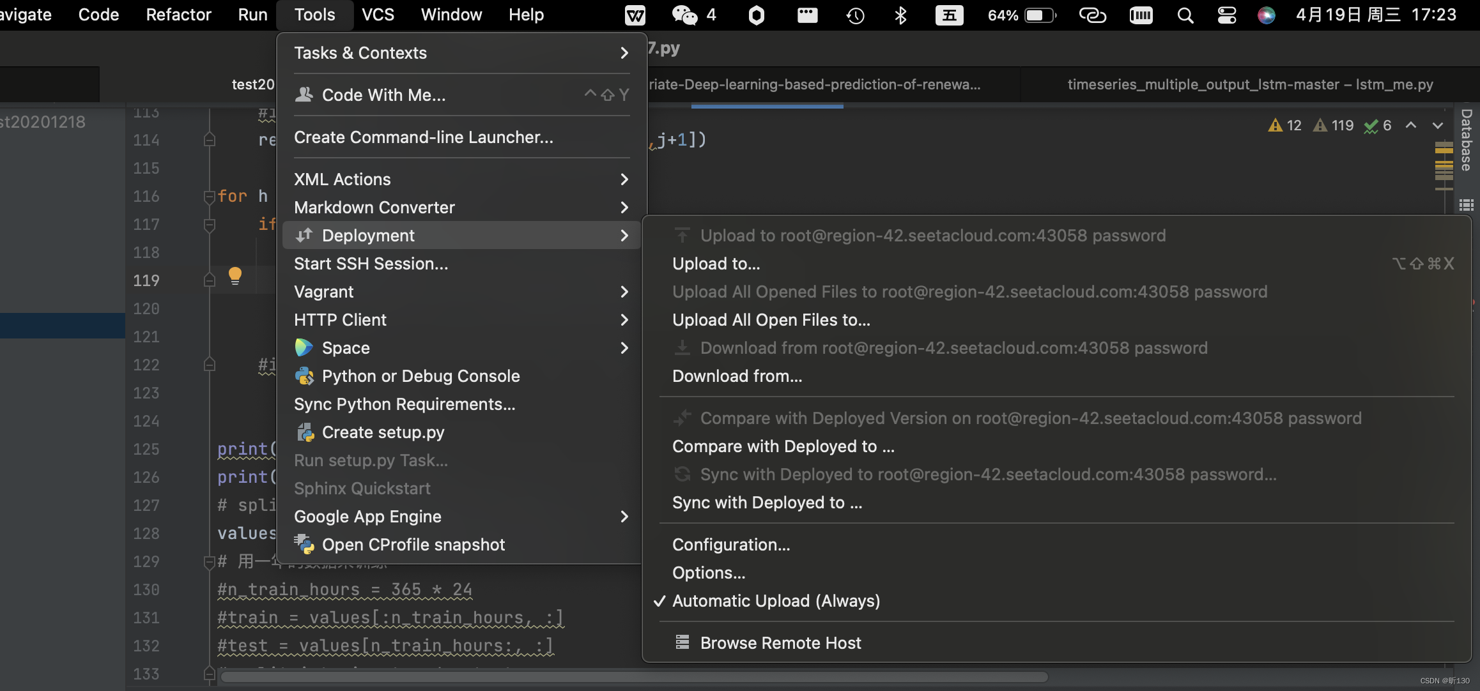Image resolution: width=1480 pixels, height=691 pixels.
Task: Expand the HTTP Client submenu
Action: (x=340, y=319)
